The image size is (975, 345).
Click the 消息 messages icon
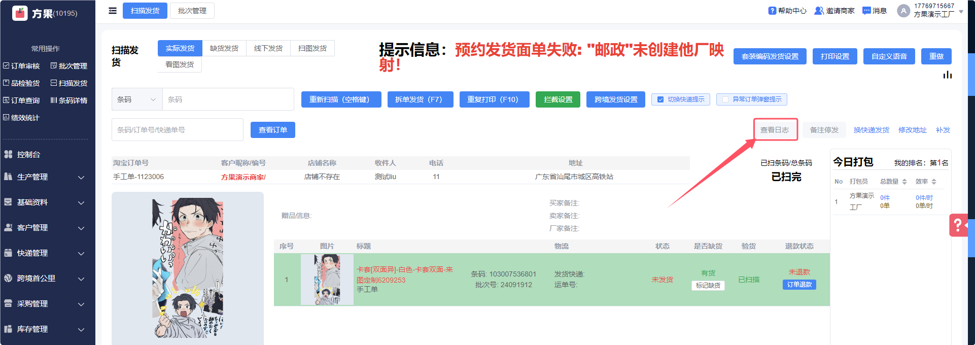866,11
